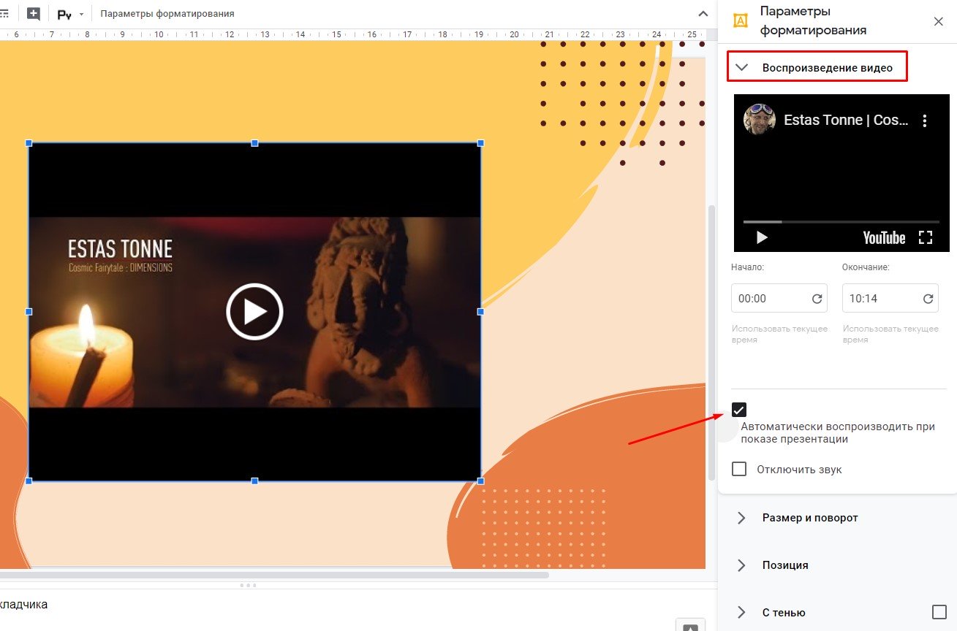
Task: Close the Параметры форматирования side panel
Action: click(939, 21)
